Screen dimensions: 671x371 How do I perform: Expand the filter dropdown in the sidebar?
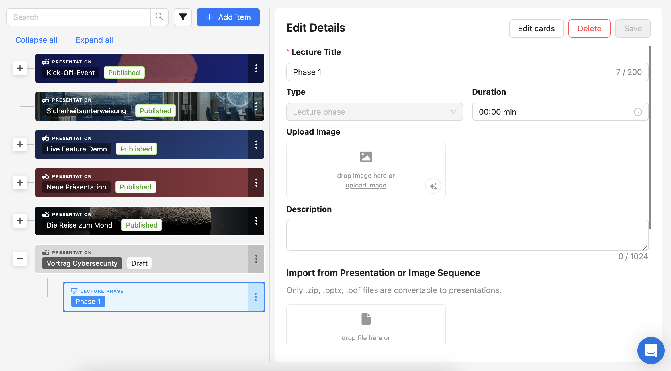pyautogui.click(x=183, y=17)
